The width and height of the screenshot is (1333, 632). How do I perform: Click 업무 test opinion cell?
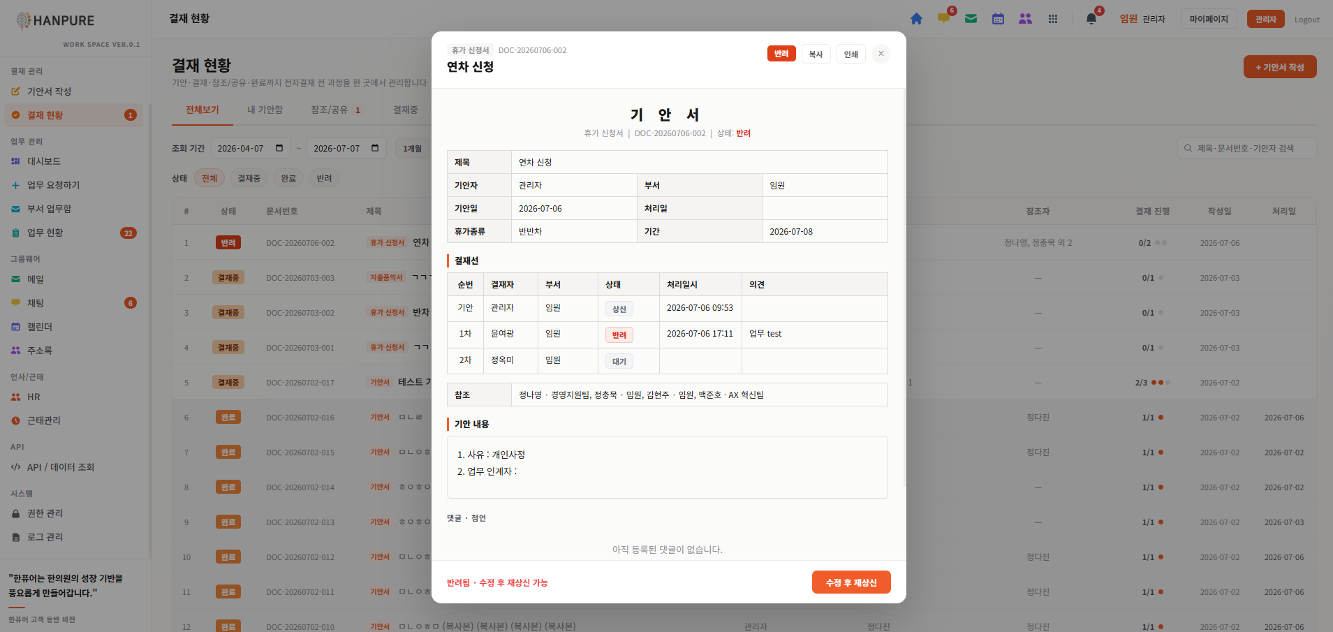pos(814,335)
